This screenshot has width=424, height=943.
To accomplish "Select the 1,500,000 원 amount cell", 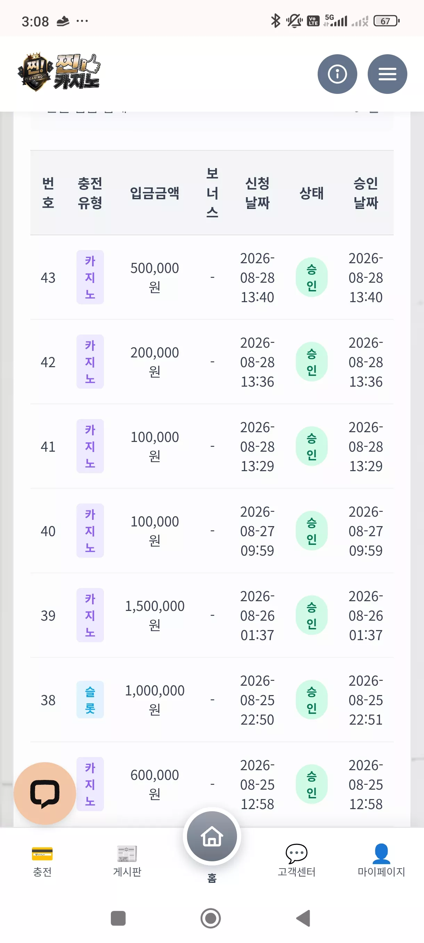I will [155, 615].
